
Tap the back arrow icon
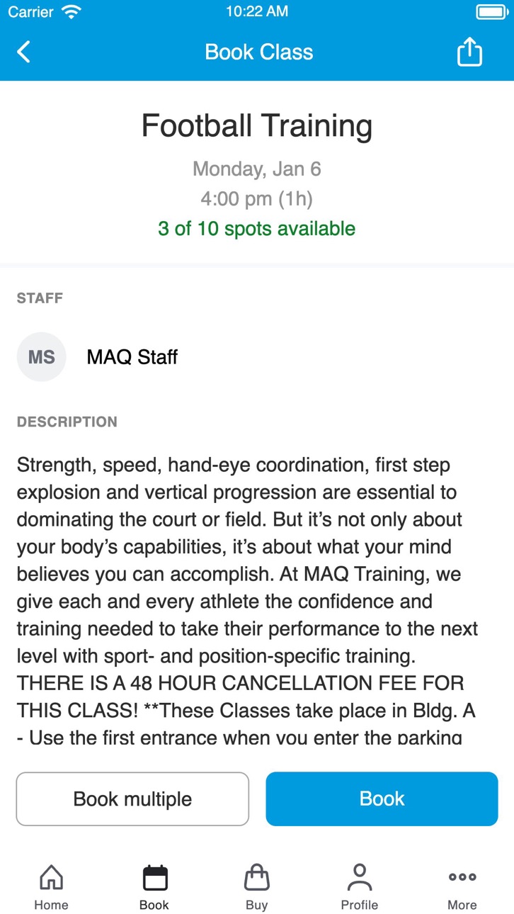pos(24,52)
